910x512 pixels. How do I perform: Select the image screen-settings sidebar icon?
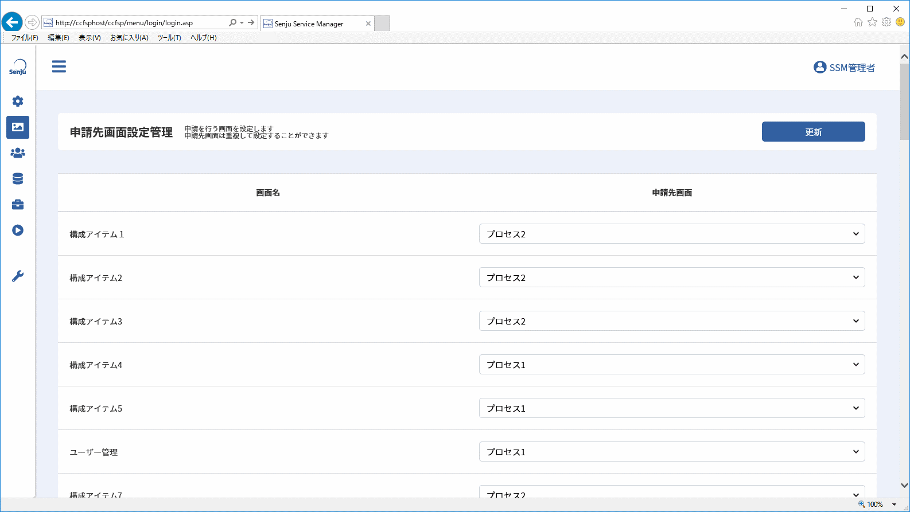click(18, 127)
